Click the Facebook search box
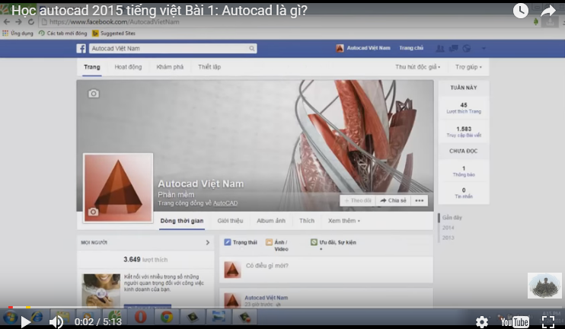The height and width of the screenshot is (329, 565). (x=173, y=48)
